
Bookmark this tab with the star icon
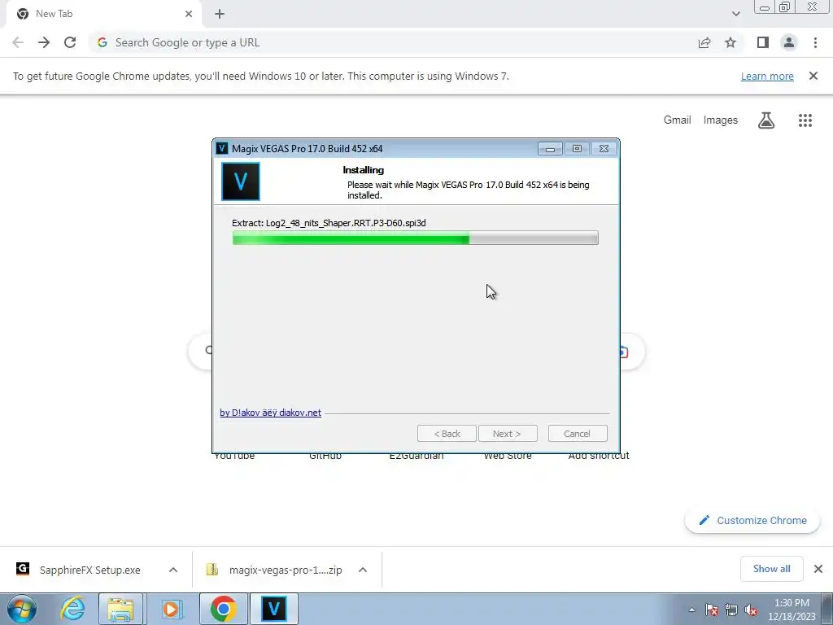click(x=731, y=42)
